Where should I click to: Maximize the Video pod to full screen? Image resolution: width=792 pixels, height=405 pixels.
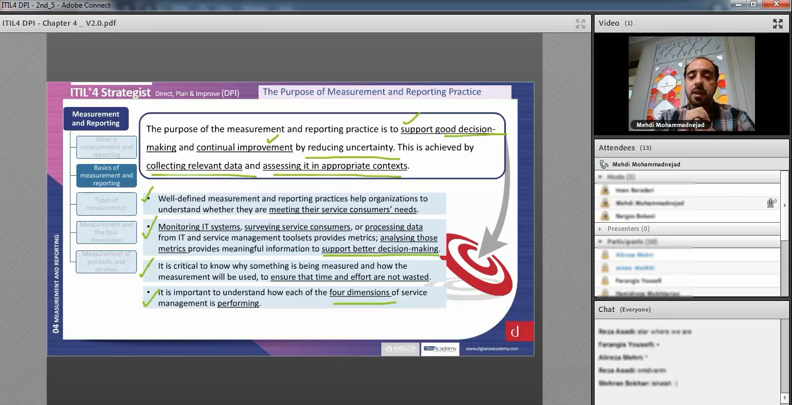777,24
